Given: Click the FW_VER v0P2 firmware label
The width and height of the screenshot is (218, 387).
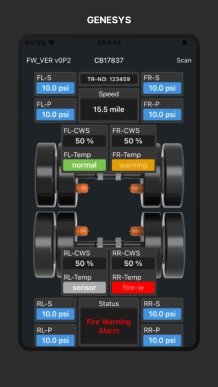Looking at the screenshot, I should coord(48,60).
